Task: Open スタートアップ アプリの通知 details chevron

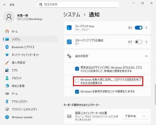Action: 146,42
